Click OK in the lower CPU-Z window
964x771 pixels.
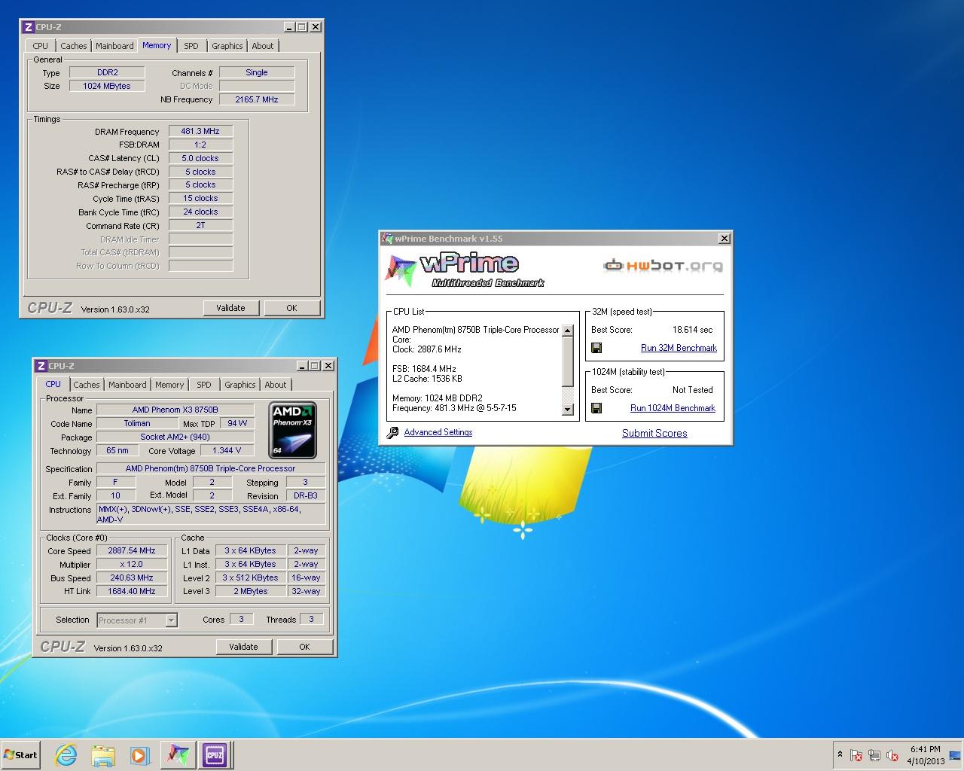(x=304, y=647)
